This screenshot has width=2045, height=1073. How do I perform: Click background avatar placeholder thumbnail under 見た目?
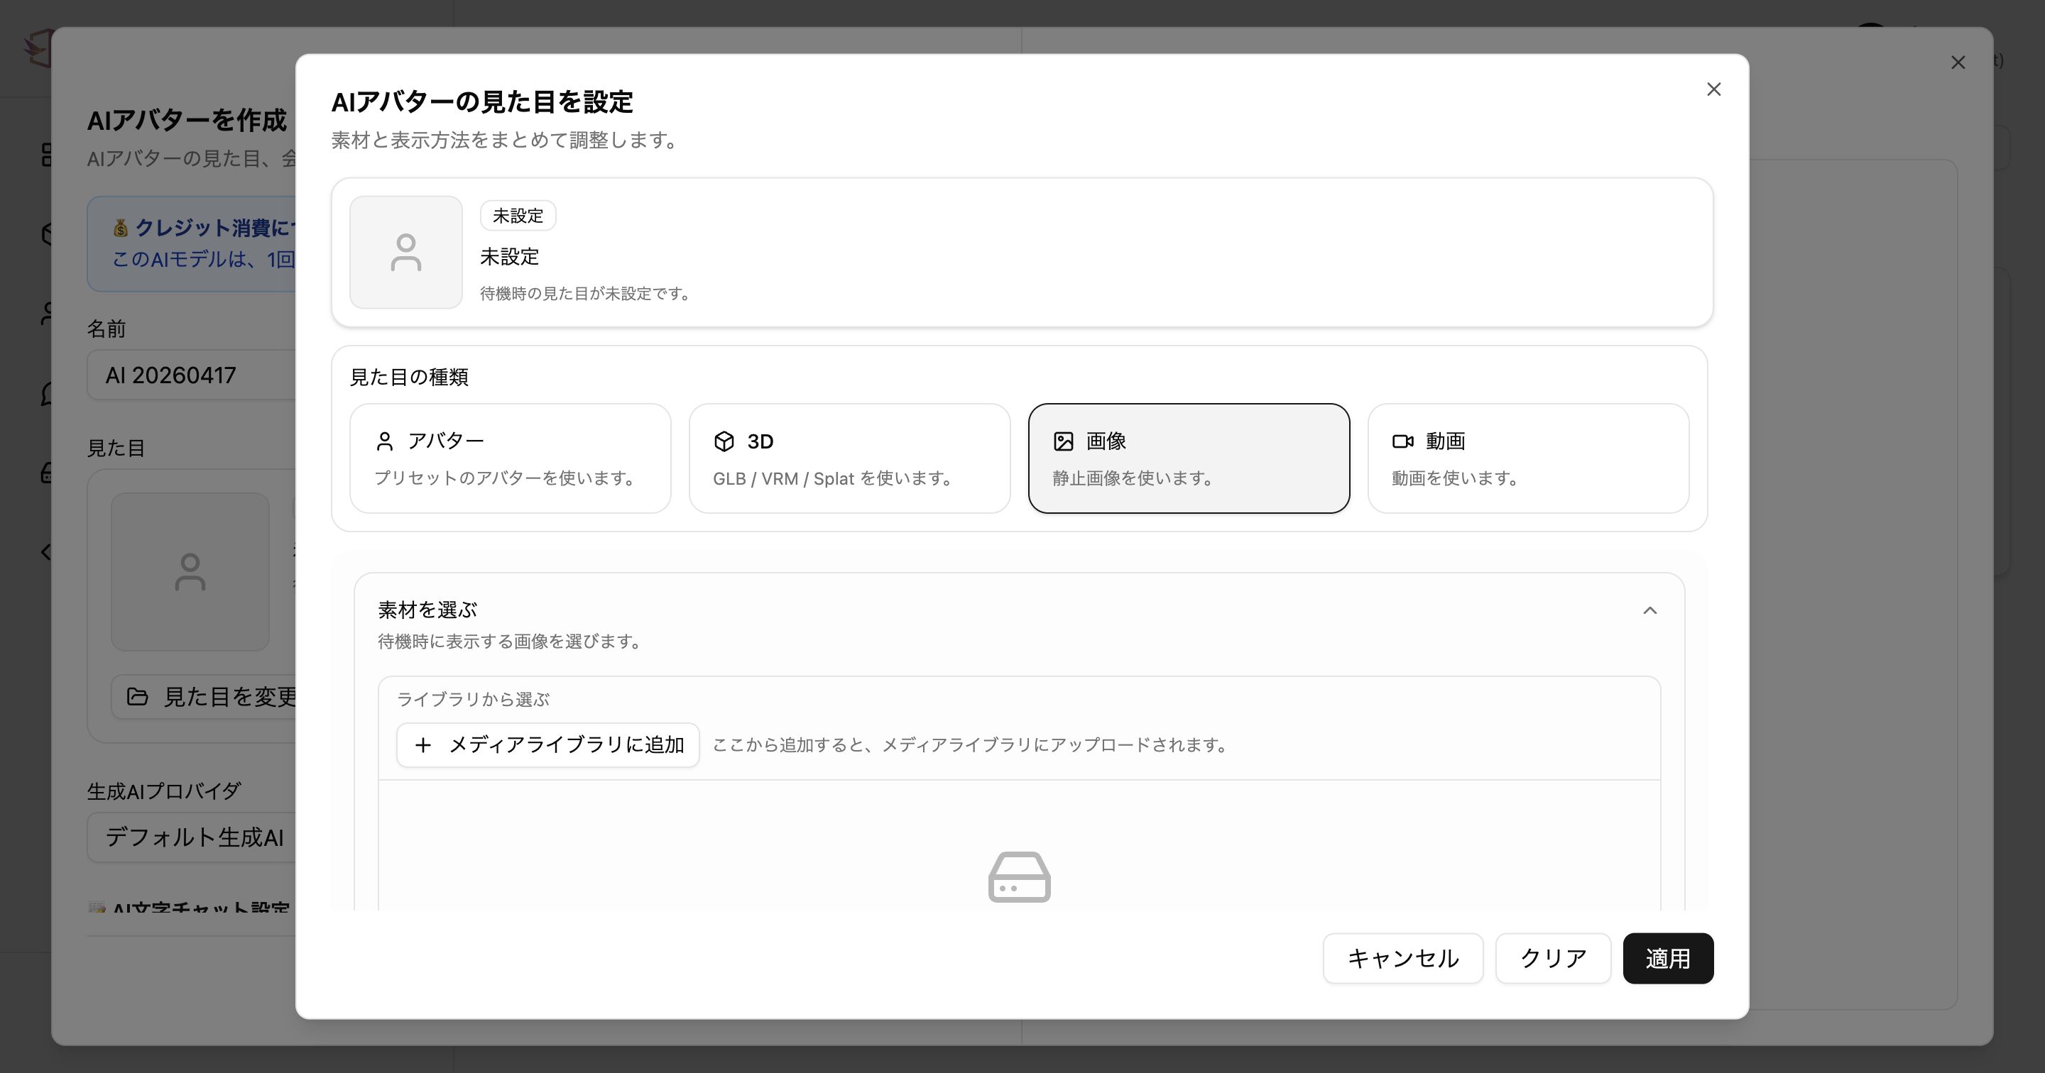(190, 572)
